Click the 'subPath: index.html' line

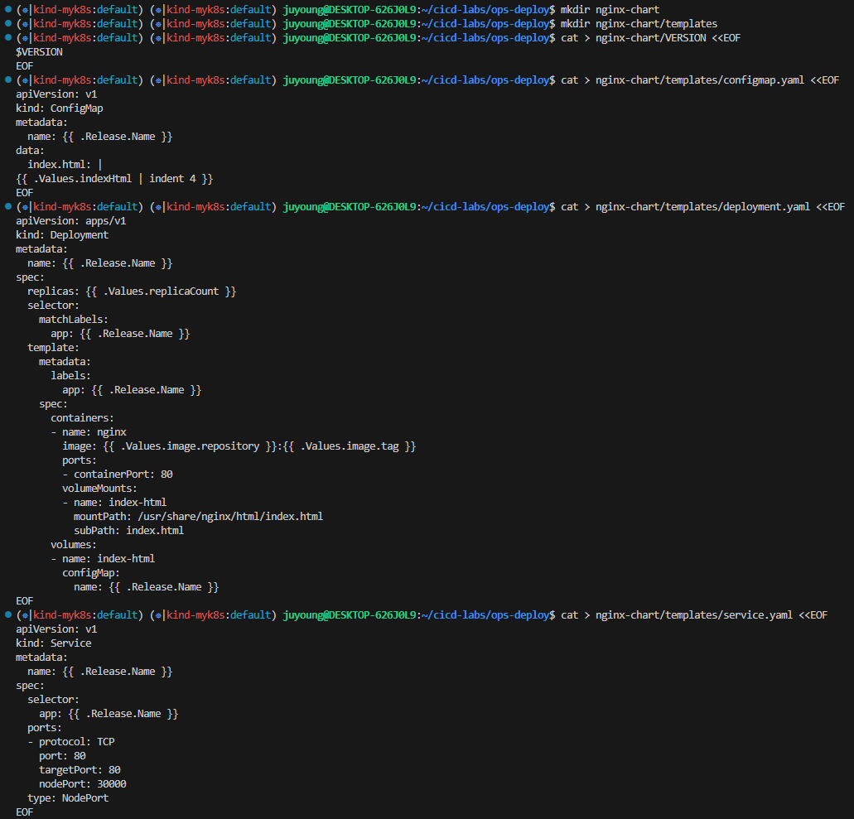128,531
